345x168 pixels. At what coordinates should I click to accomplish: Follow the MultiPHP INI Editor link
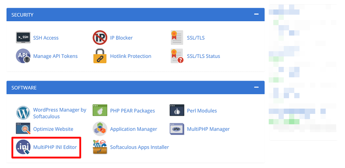click(55, 147)
